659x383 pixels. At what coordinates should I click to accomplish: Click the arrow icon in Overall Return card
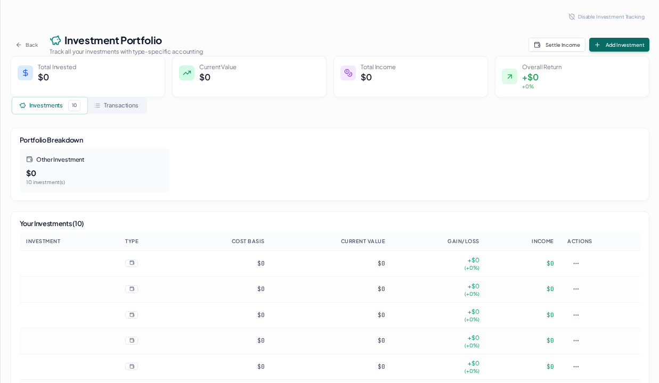[x=509, y=76]
